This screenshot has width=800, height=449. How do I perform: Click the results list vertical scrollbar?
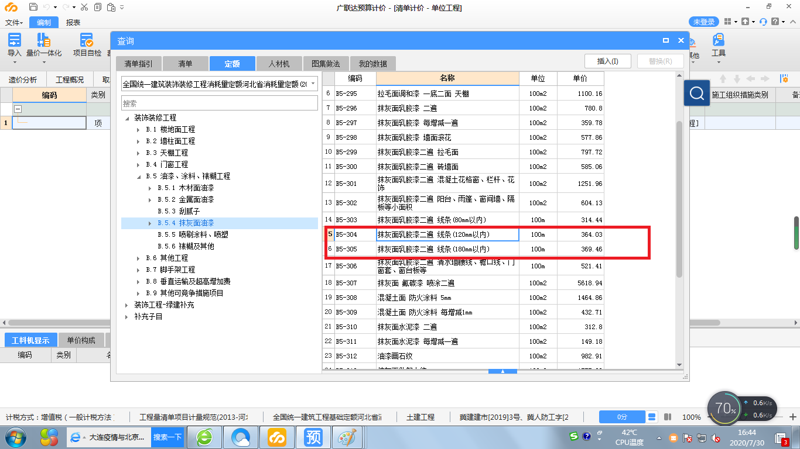(679, 199)
